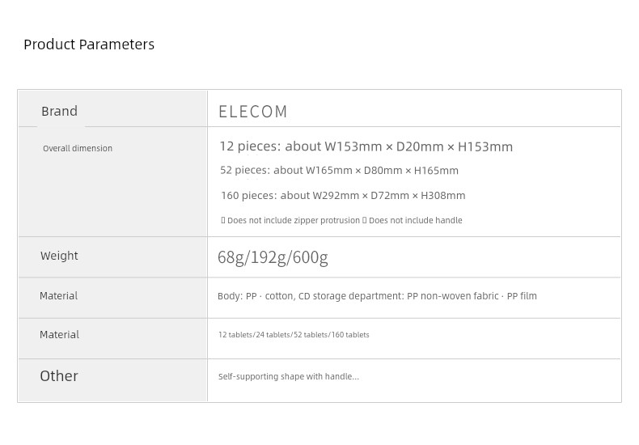Select the Brand label cell
Viewport: 639px width, 445px height.
pyautogui.click(x=113, y=108)
